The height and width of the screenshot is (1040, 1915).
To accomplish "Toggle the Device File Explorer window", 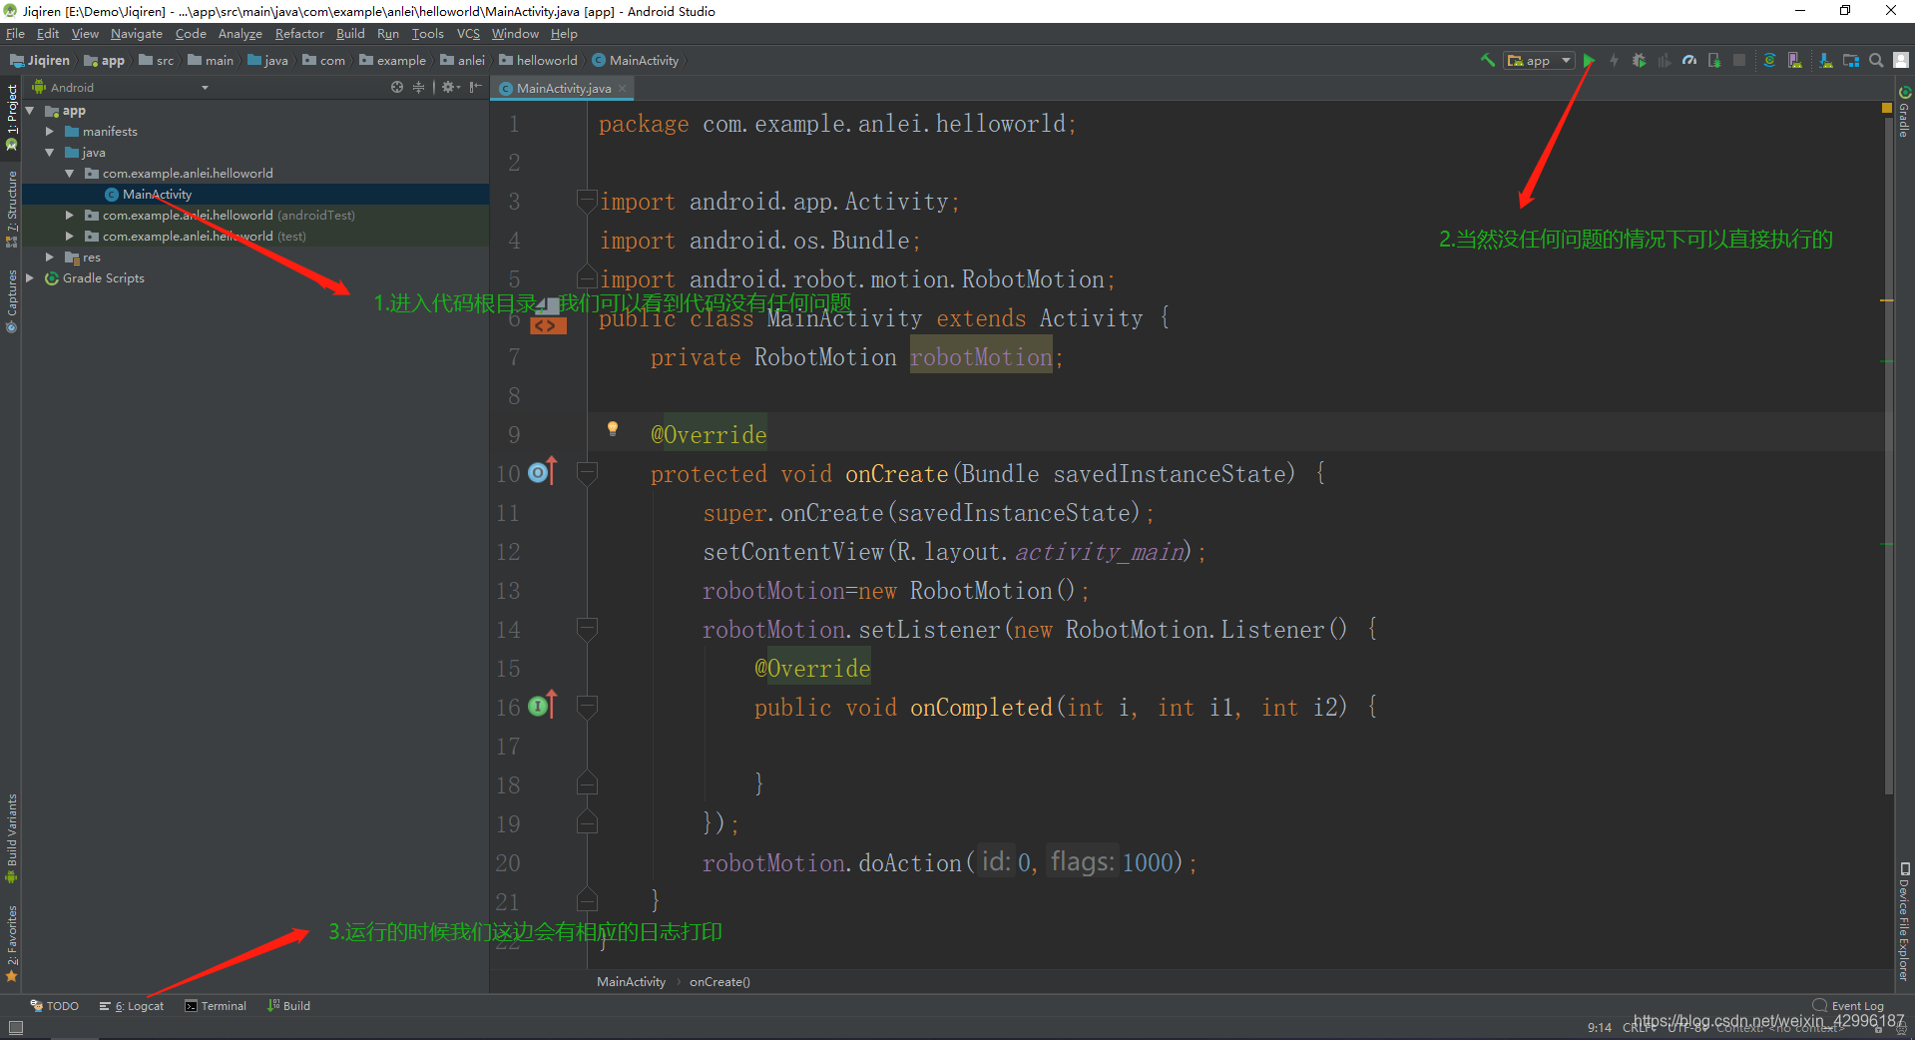I will (1904, 922).
